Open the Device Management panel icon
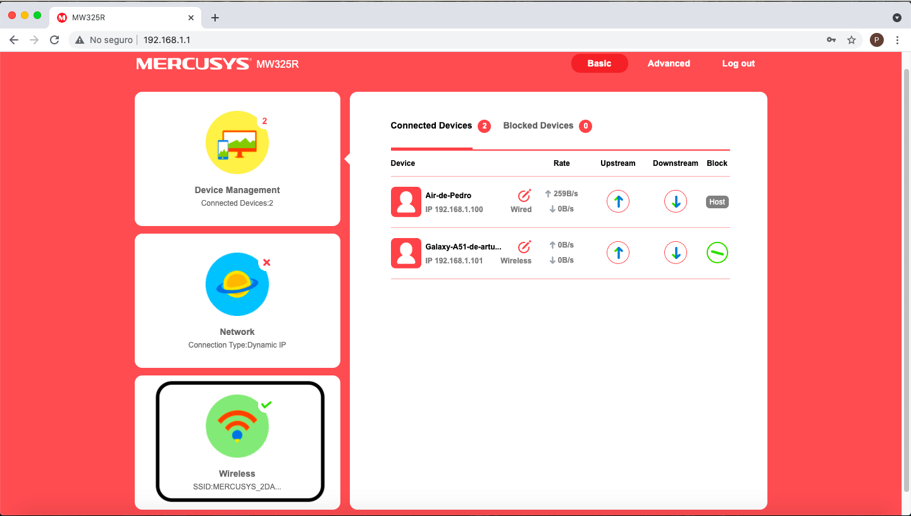The height and width of the screenshot is (516, 911). click(x=237, y=143)
